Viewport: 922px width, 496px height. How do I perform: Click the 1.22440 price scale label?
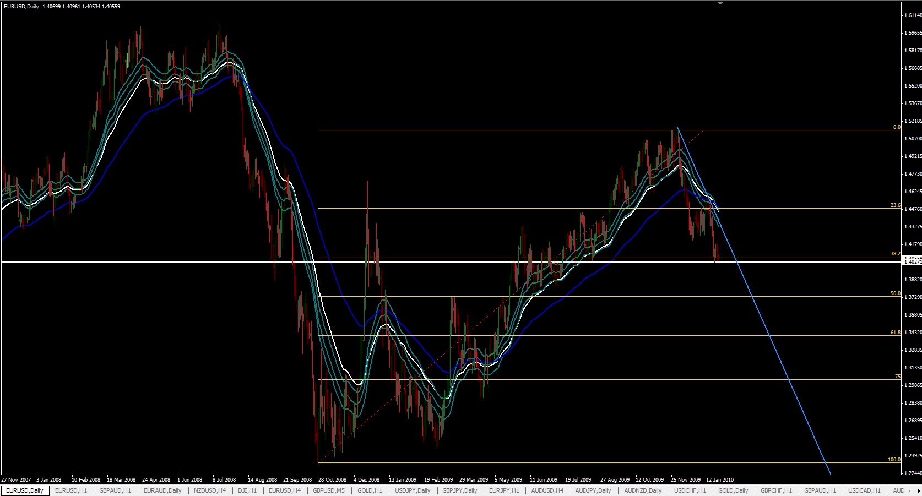click(x=913, y=473)
